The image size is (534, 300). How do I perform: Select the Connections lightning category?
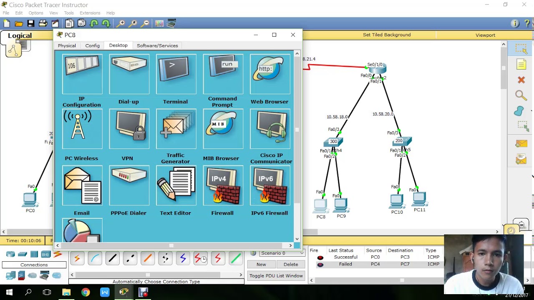click(x=58, y=254)
